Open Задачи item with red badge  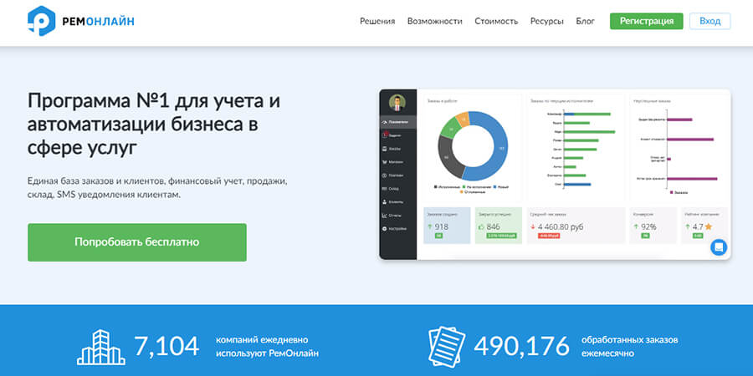pyautogui.click(x=398, y=135)
